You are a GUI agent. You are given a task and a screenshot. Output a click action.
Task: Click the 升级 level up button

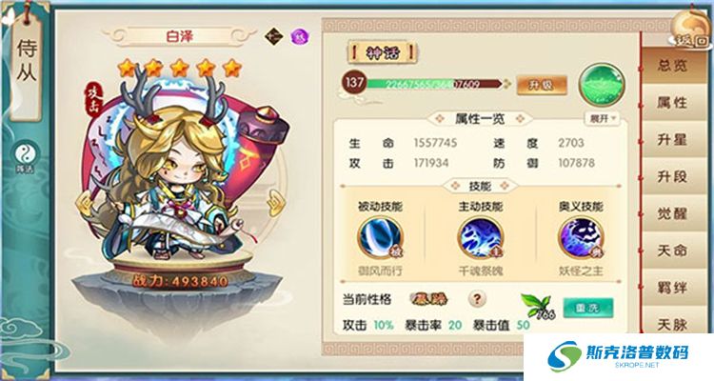point(542,85)
